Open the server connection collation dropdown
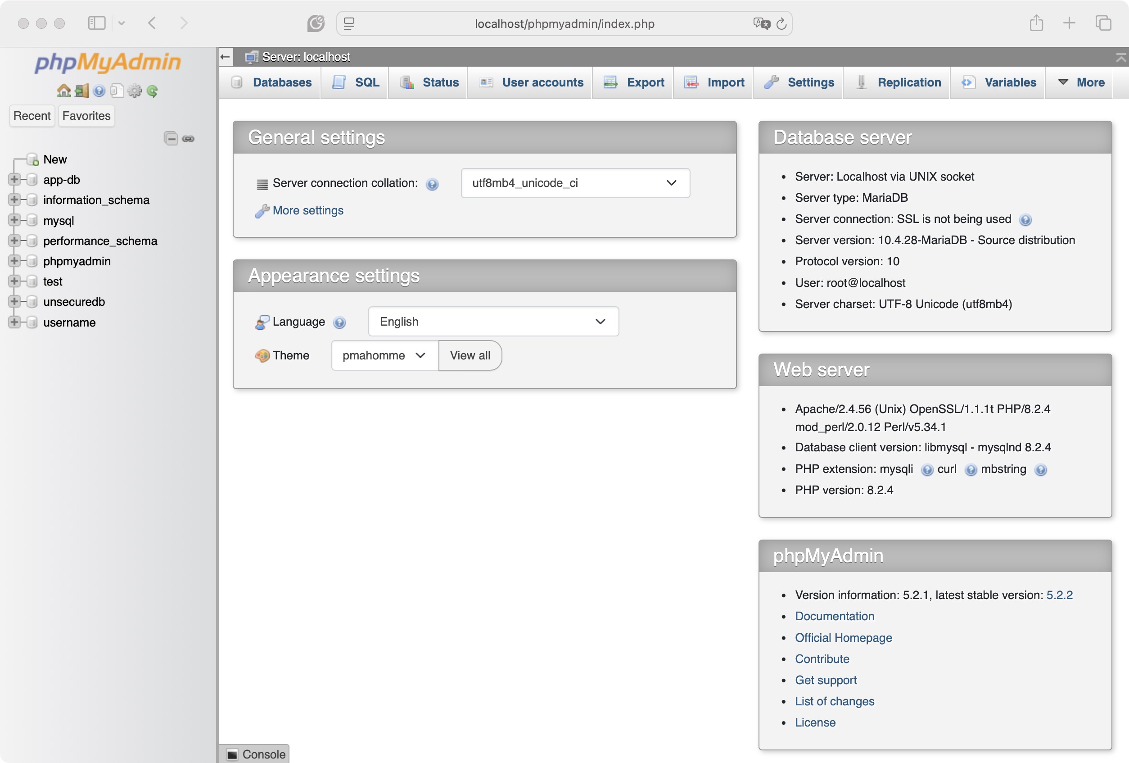 pos(575,183)
